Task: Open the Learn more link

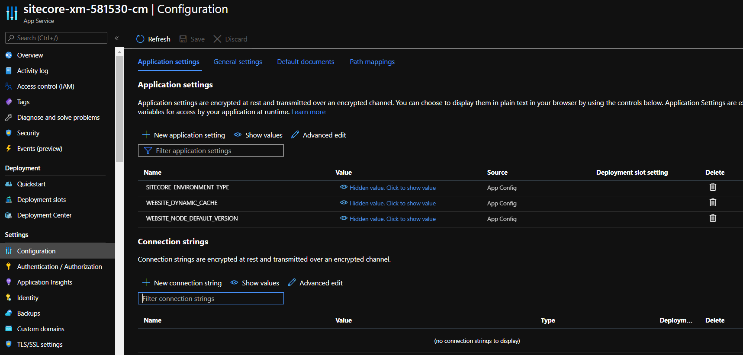Action: pyautogui.click(x=309, y=112)
